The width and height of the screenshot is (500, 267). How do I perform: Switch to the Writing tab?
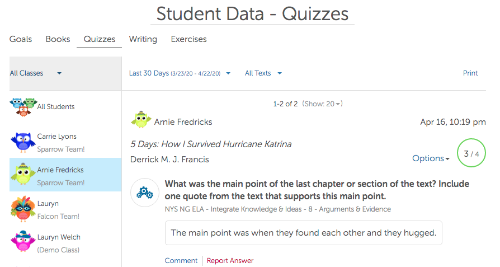coord(143,39)
